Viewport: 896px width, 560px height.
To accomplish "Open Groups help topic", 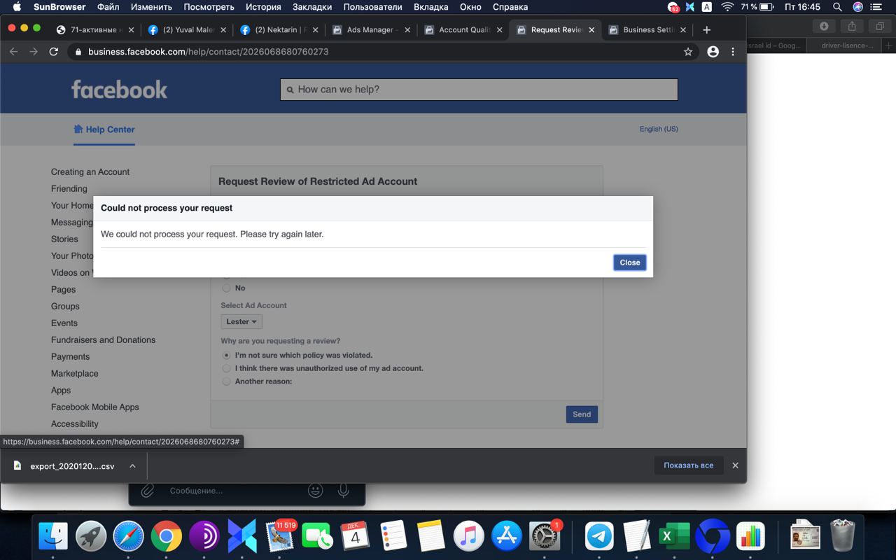I will (x=65, y=306).
